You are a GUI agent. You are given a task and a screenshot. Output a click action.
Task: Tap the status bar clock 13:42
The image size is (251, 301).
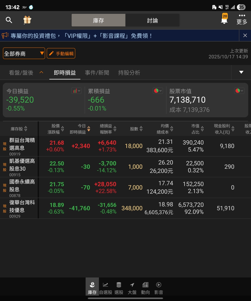point(12,7)
